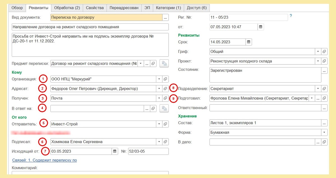Open the Секретариат department record icon
The image size is (336, 178).
coord(324,89)
